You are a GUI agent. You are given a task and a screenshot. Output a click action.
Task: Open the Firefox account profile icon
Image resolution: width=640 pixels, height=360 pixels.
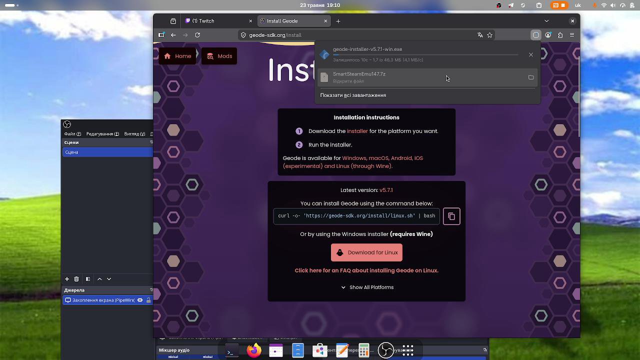548,35
